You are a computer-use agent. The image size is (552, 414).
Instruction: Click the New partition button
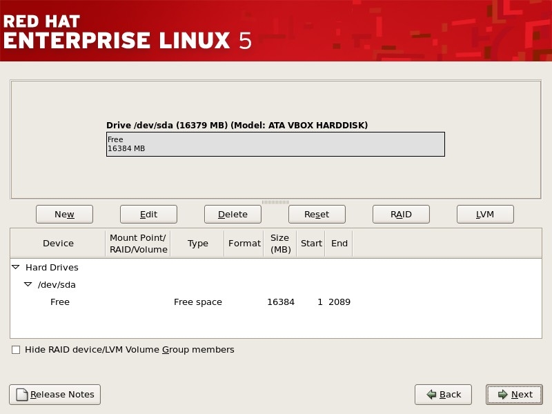[x=64, y=214]
